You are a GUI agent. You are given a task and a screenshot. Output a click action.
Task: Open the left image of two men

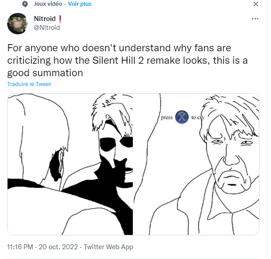click(70, 164)
